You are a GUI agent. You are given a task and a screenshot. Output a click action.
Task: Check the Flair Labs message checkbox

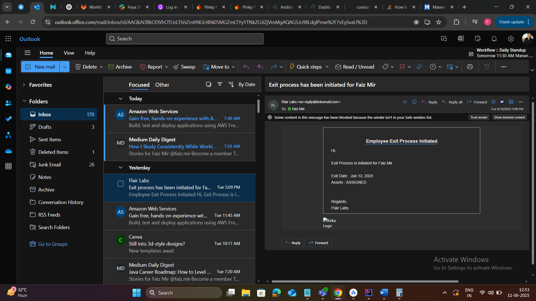coord(121,184)
